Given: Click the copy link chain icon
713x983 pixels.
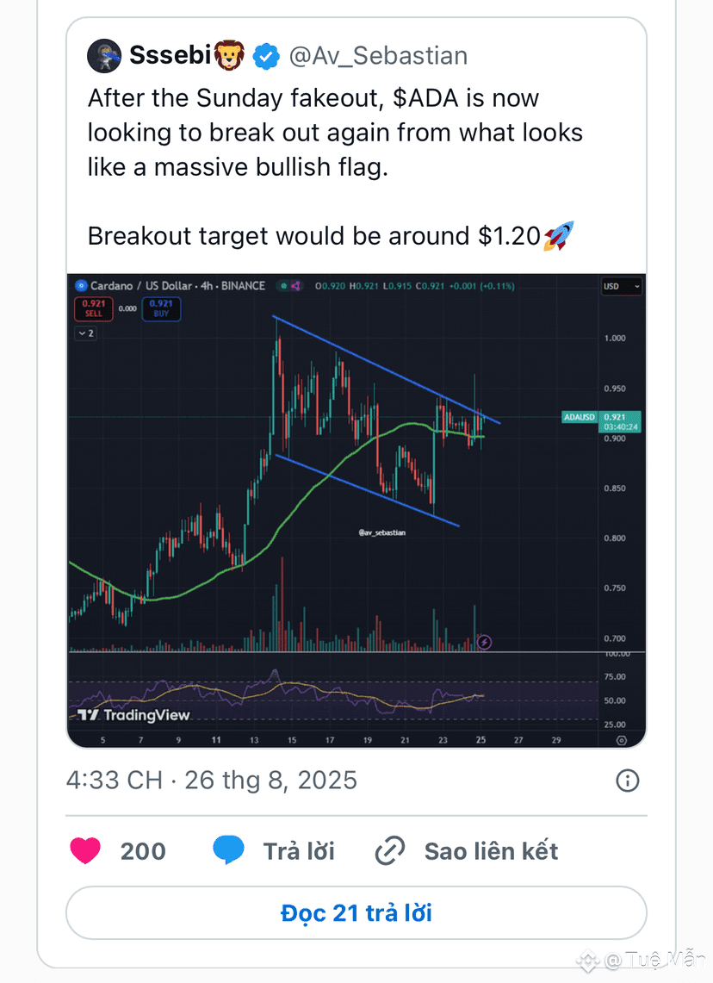Looking at the screenshot, I should click(x=390, y=851).
